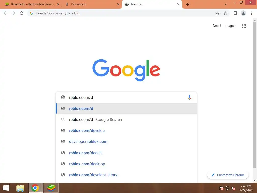
Task: Click the muted volume tray icon
Action: [233, 188]
